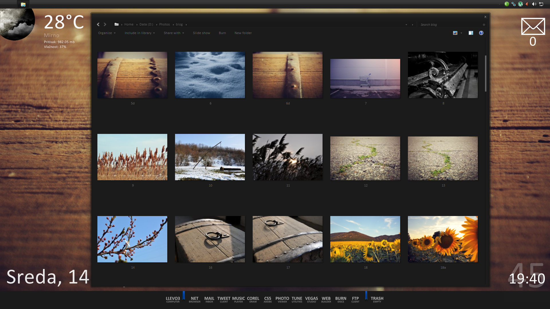The image size is (550, 309).
Task: Show hidden tray icons arrow
Action: 500,4
